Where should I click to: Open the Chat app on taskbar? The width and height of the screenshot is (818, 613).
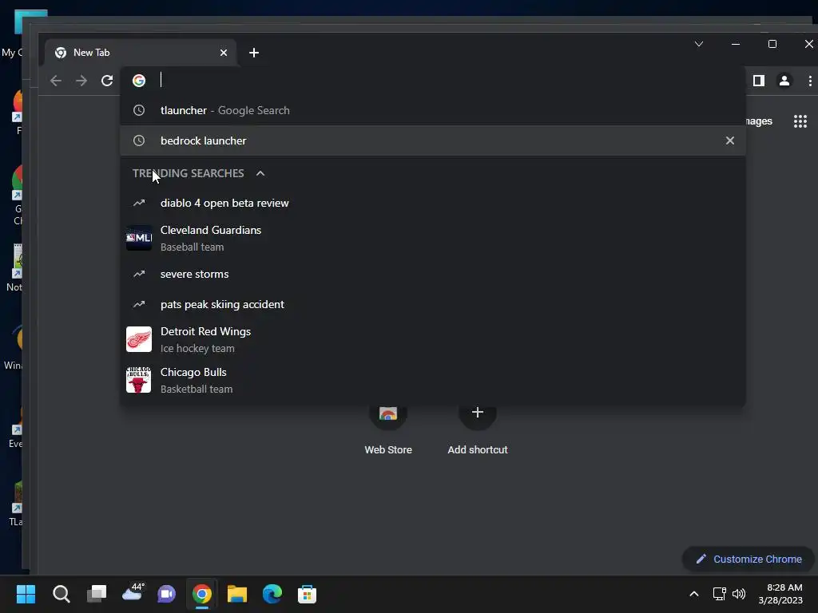click(167, 594)
